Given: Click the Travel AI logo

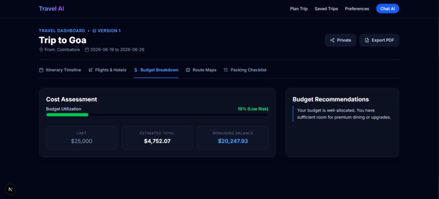Looking at the screenshot, I should click(52, 9).
